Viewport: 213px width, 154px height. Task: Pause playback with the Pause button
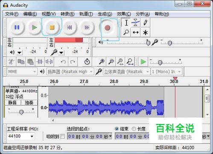click(17, 27)
